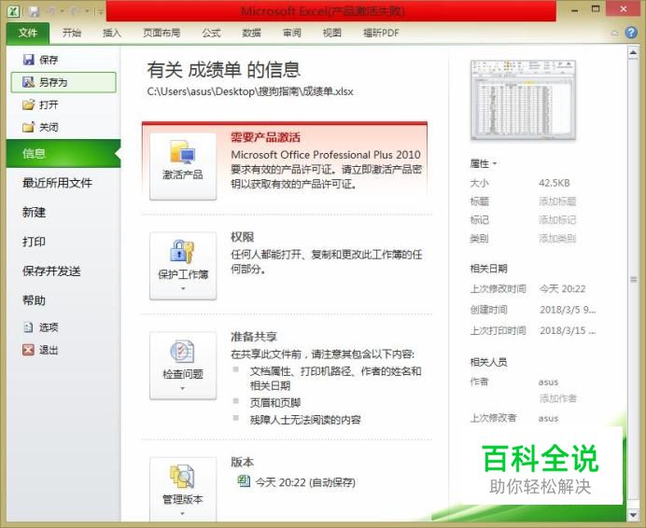Click the workbook preview thumbnail
646x528 pixels.
tap(523, 100)
